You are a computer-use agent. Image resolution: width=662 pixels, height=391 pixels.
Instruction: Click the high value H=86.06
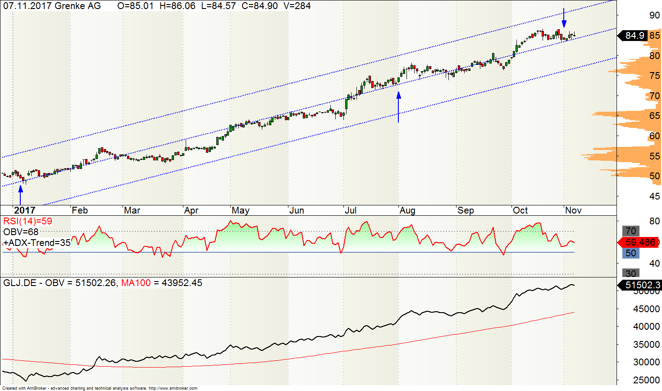tap(178, 6)
